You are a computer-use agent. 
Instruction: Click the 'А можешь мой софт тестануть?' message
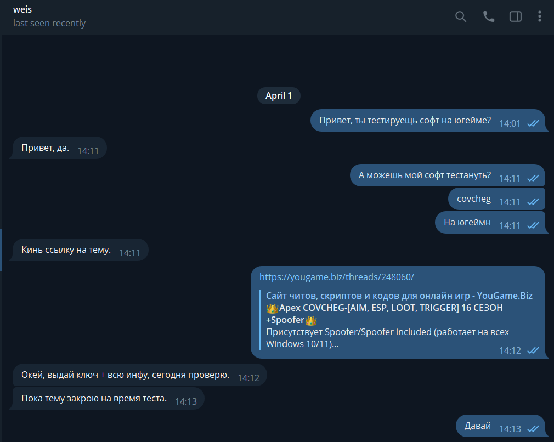[425, 175]
